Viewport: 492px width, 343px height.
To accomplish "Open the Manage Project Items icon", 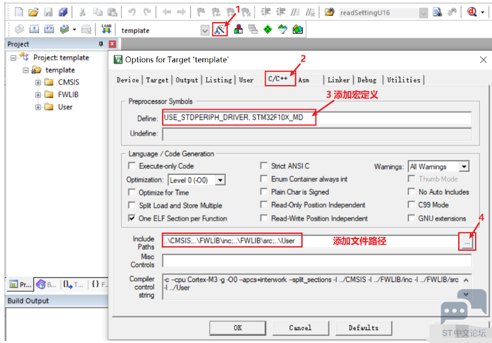I will click(238, 29).
